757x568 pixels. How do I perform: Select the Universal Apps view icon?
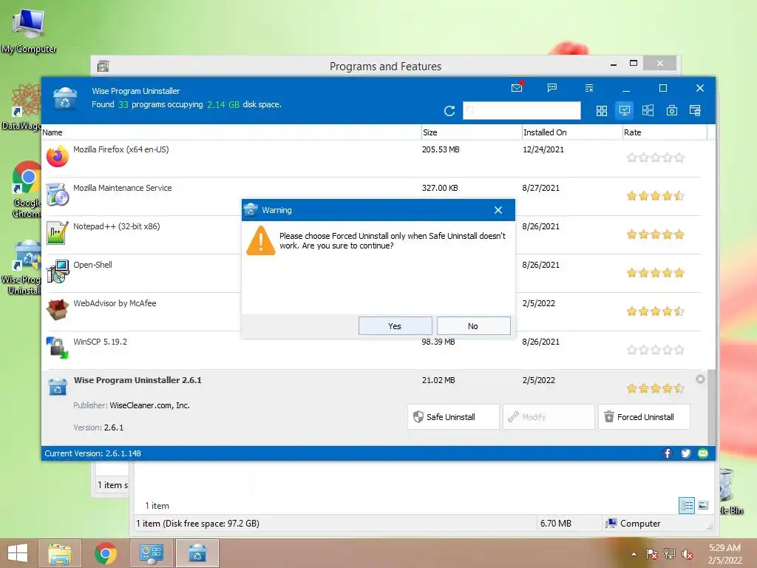point(648,111)
